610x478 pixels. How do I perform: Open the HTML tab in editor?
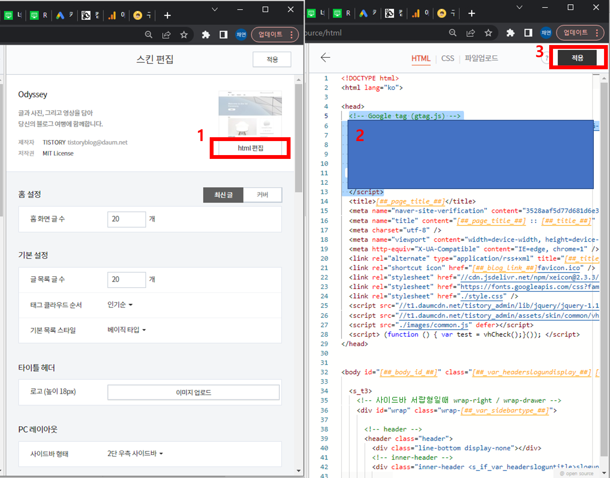421,58
